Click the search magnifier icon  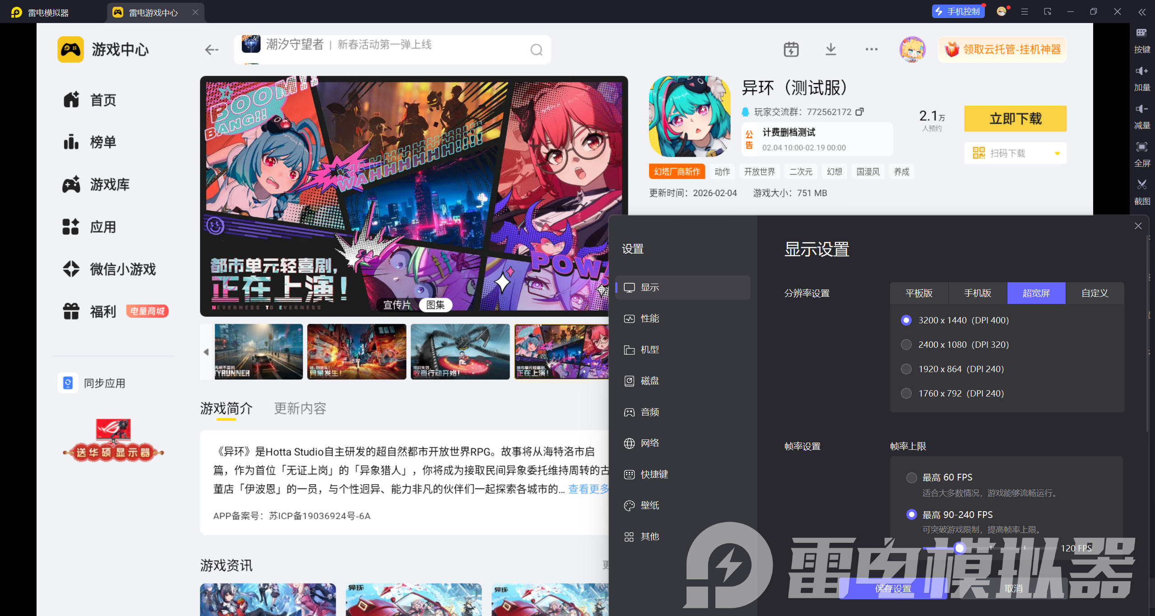[x=536, y=50]
